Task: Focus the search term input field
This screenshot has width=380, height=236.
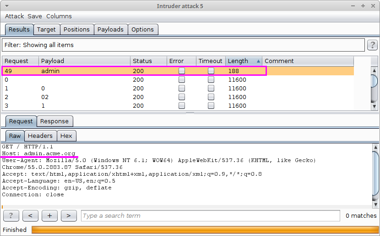Action: tap(210, 216)
